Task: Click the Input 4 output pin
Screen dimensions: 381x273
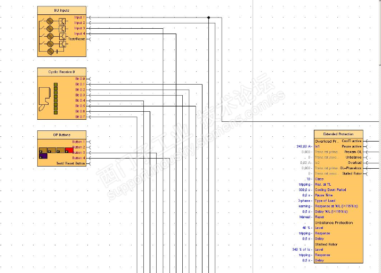Action: (x=88, y=34)
